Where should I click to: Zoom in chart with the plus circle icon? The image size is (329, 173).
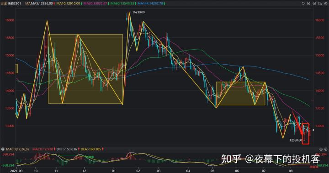[308, 3]
